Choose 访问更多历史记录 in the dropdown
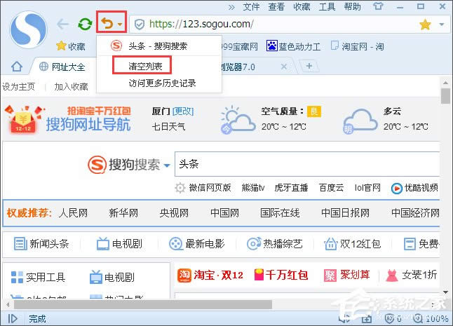 [162, 83]
